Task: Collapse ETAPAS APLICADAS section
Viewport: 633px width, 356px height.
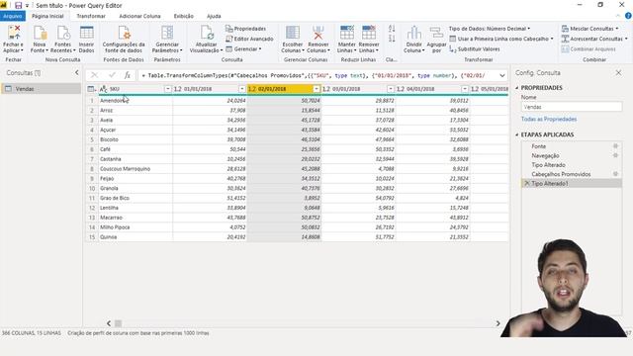Action: point(517,134)
